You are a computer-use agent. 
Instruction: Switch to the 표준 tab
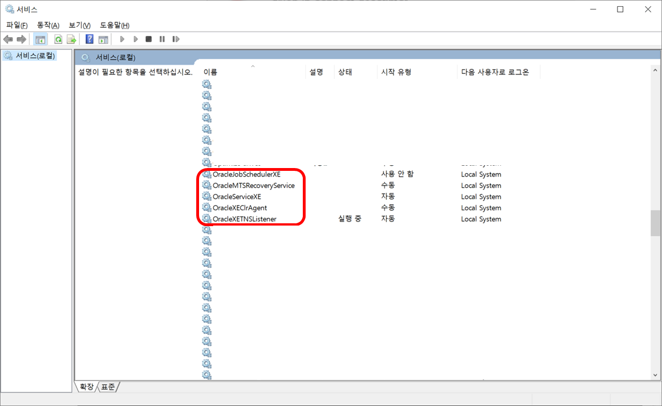pos(108,387)
